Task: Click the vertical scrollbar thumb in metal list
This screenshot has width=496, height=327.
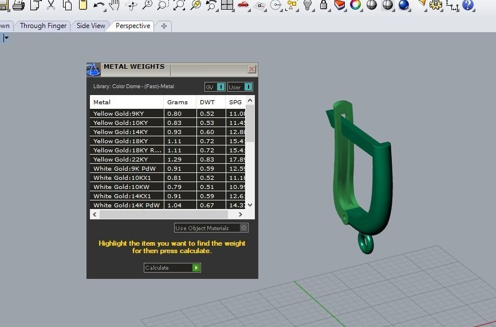Action: 250,123
